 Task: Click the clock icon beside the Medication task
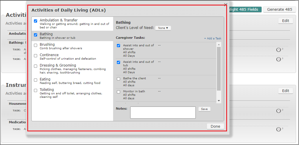click(278, 129)
